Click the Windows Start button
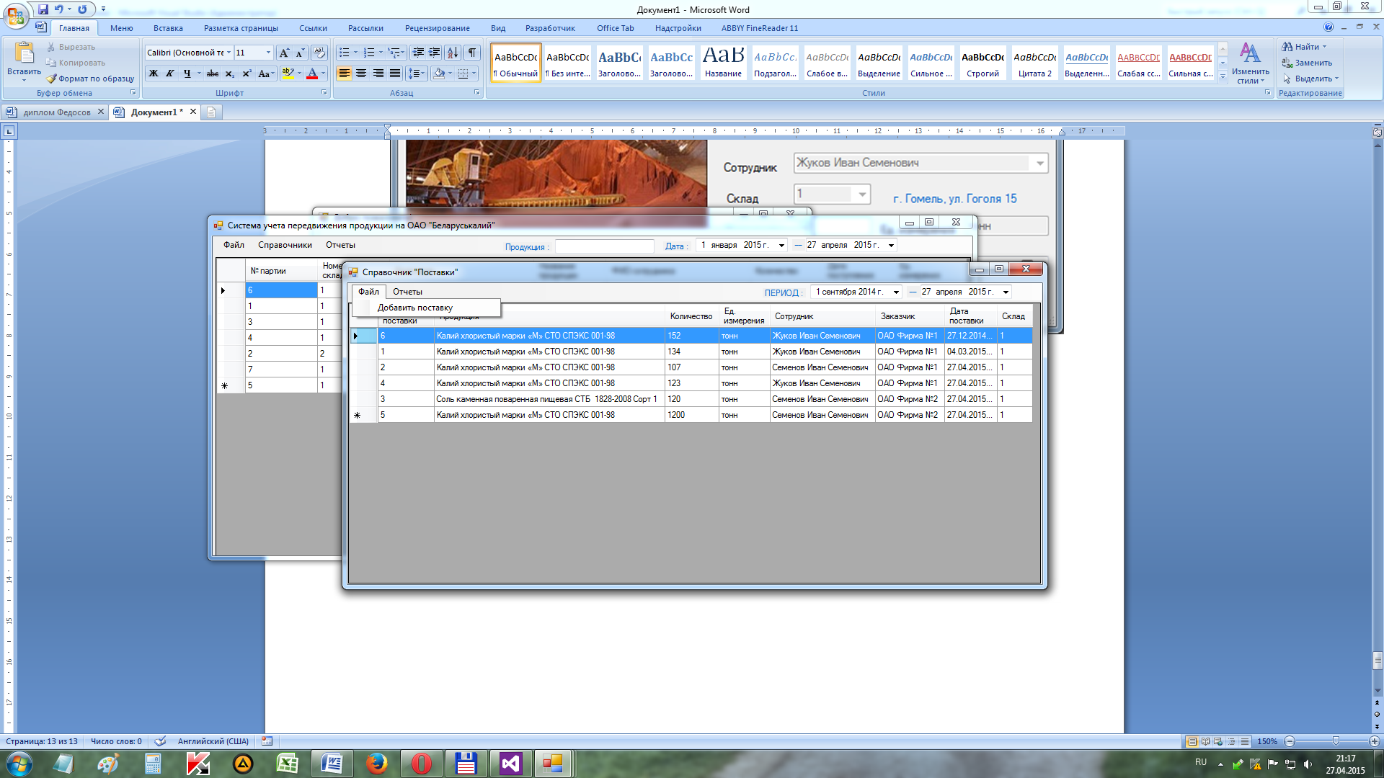This screenshot has width=1384, height=778. (19, 764)
